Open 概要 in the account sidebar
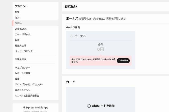This screenshot has height=112, width=169. coord(17,12)
